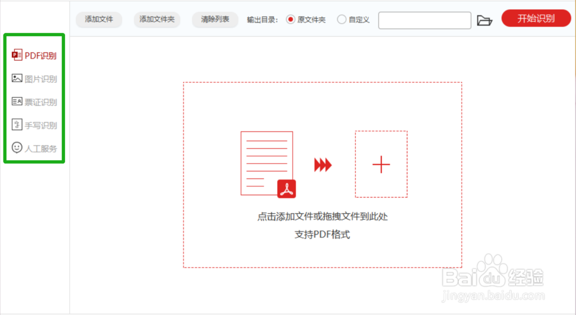Image resolution: width=576 pixels, height=315 pixels.
Task: Click the 票证识别 ID card icon
Action: tap(17, 101)
